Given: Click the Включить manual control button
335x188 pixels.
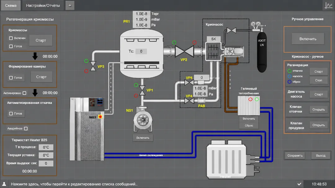Looking at the screenshot, I should pyautogui.click(x=308, y=39).
